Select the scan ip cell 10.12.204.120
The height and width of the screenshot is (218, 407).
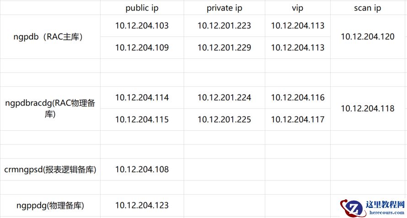[368, 37]
